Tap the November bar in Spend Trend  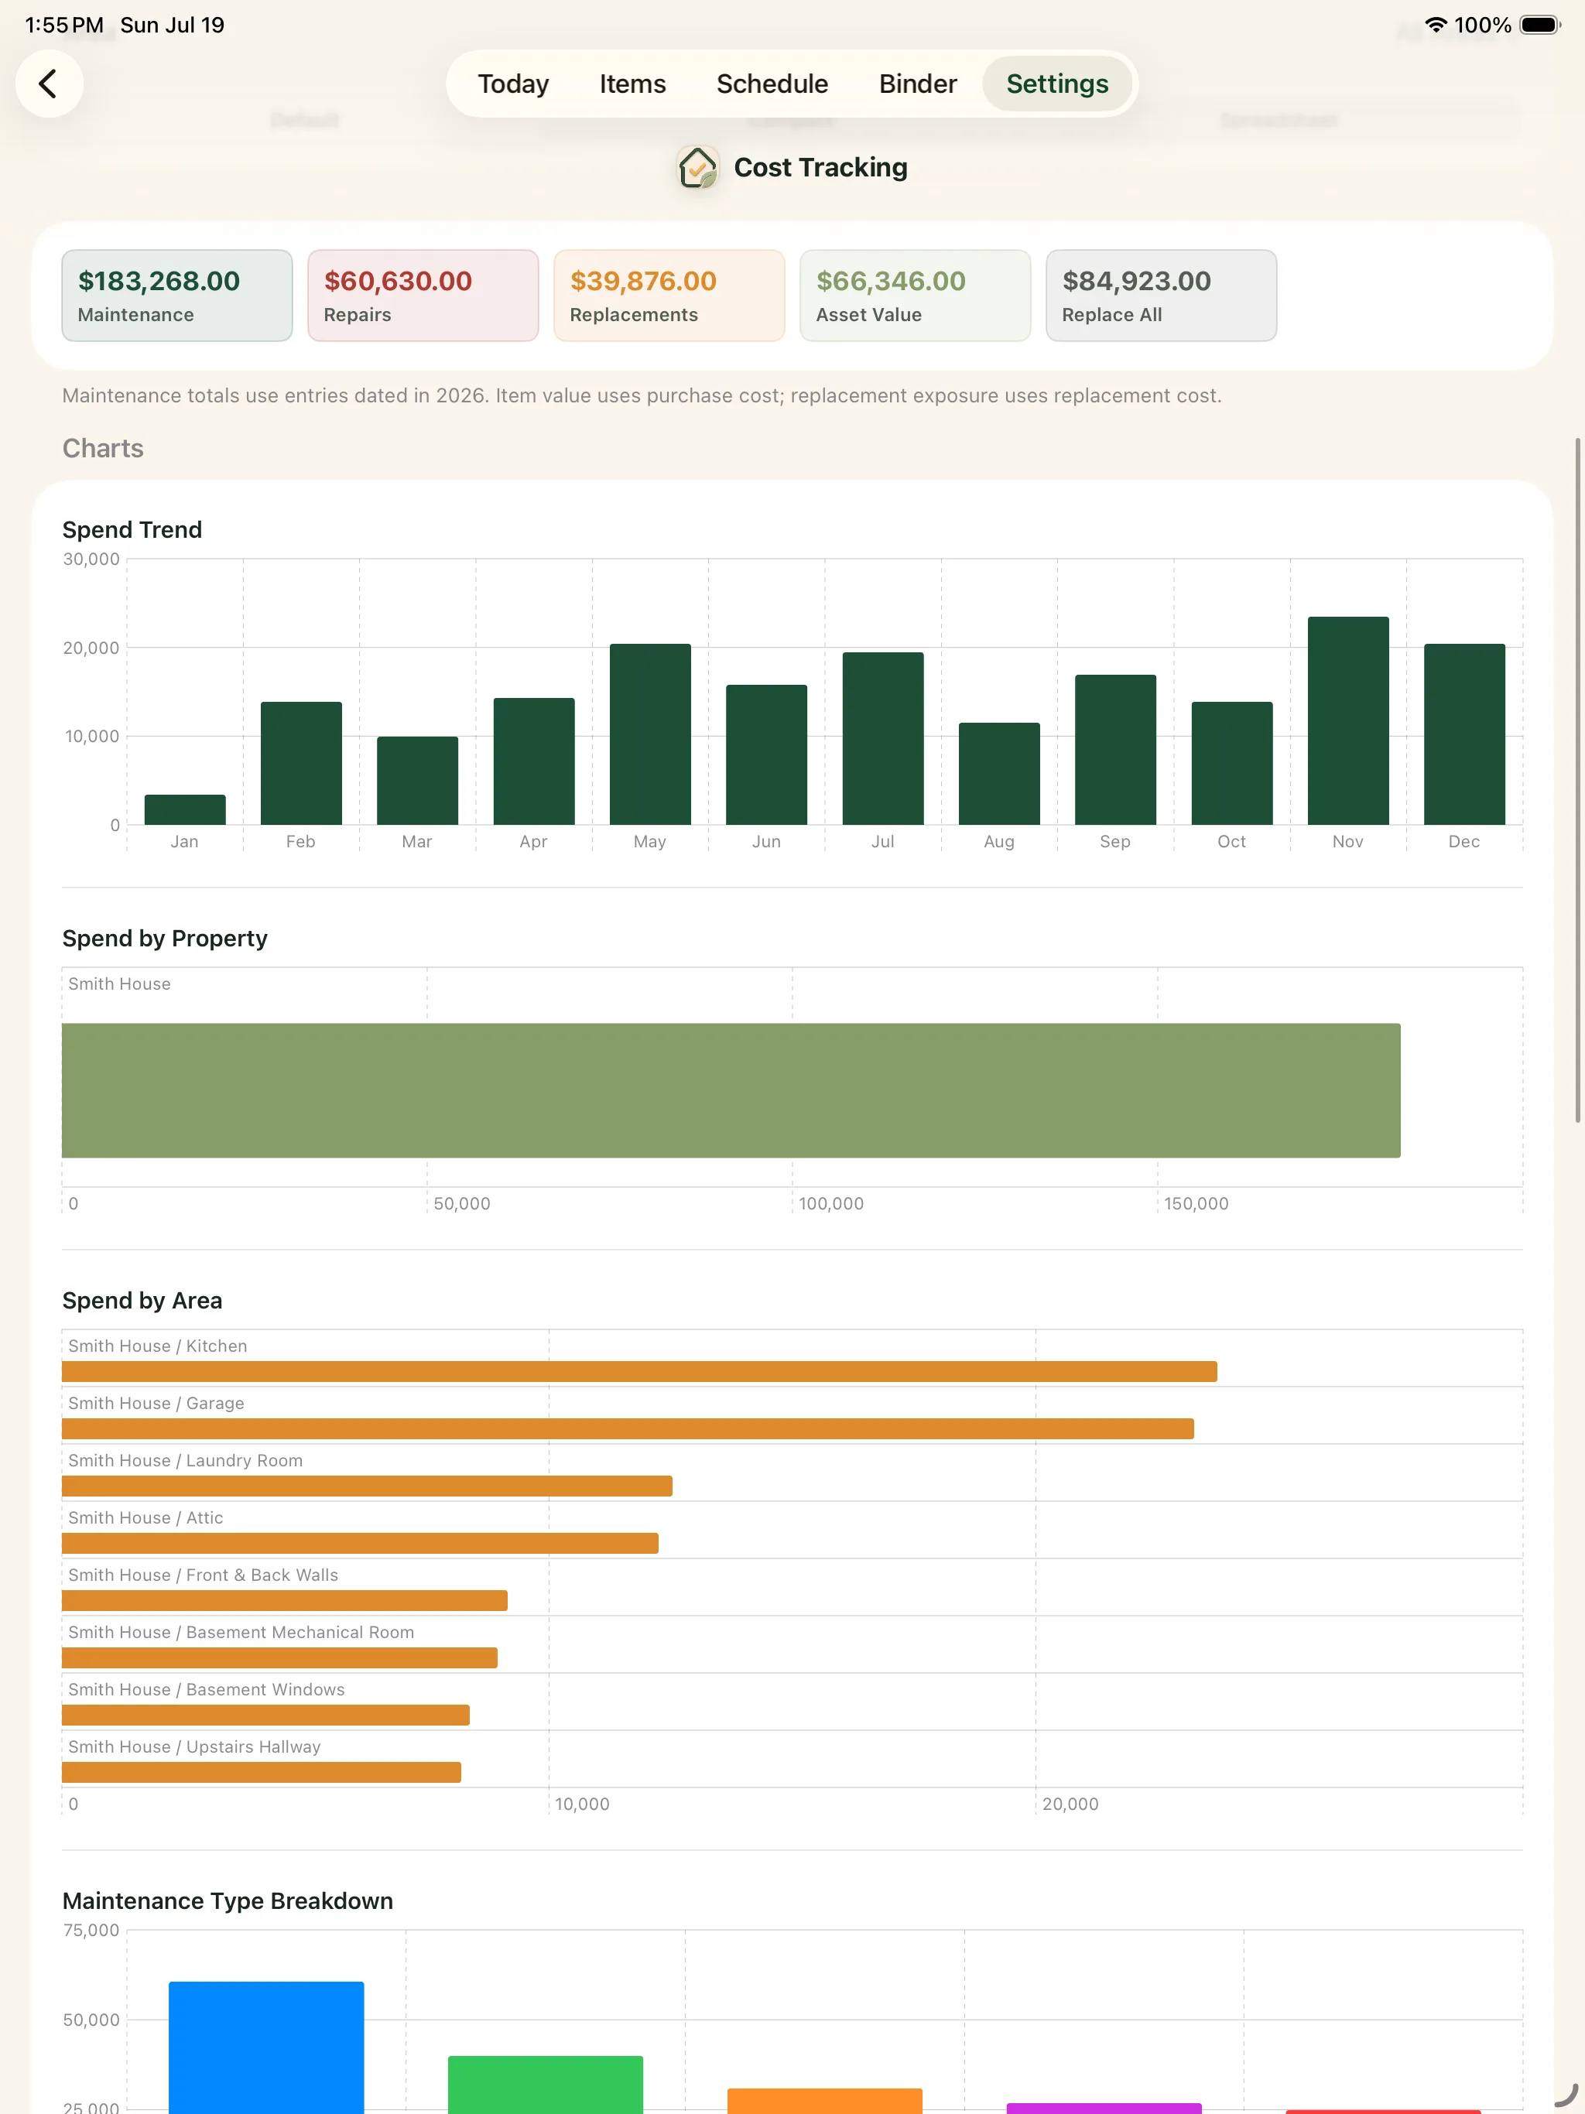coord(1348,720)
